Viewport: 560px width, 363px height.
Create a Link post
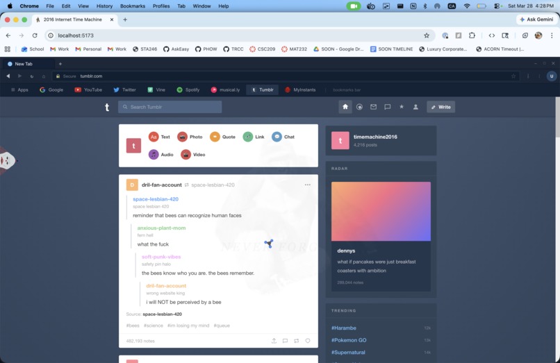(x=254, y=137)
